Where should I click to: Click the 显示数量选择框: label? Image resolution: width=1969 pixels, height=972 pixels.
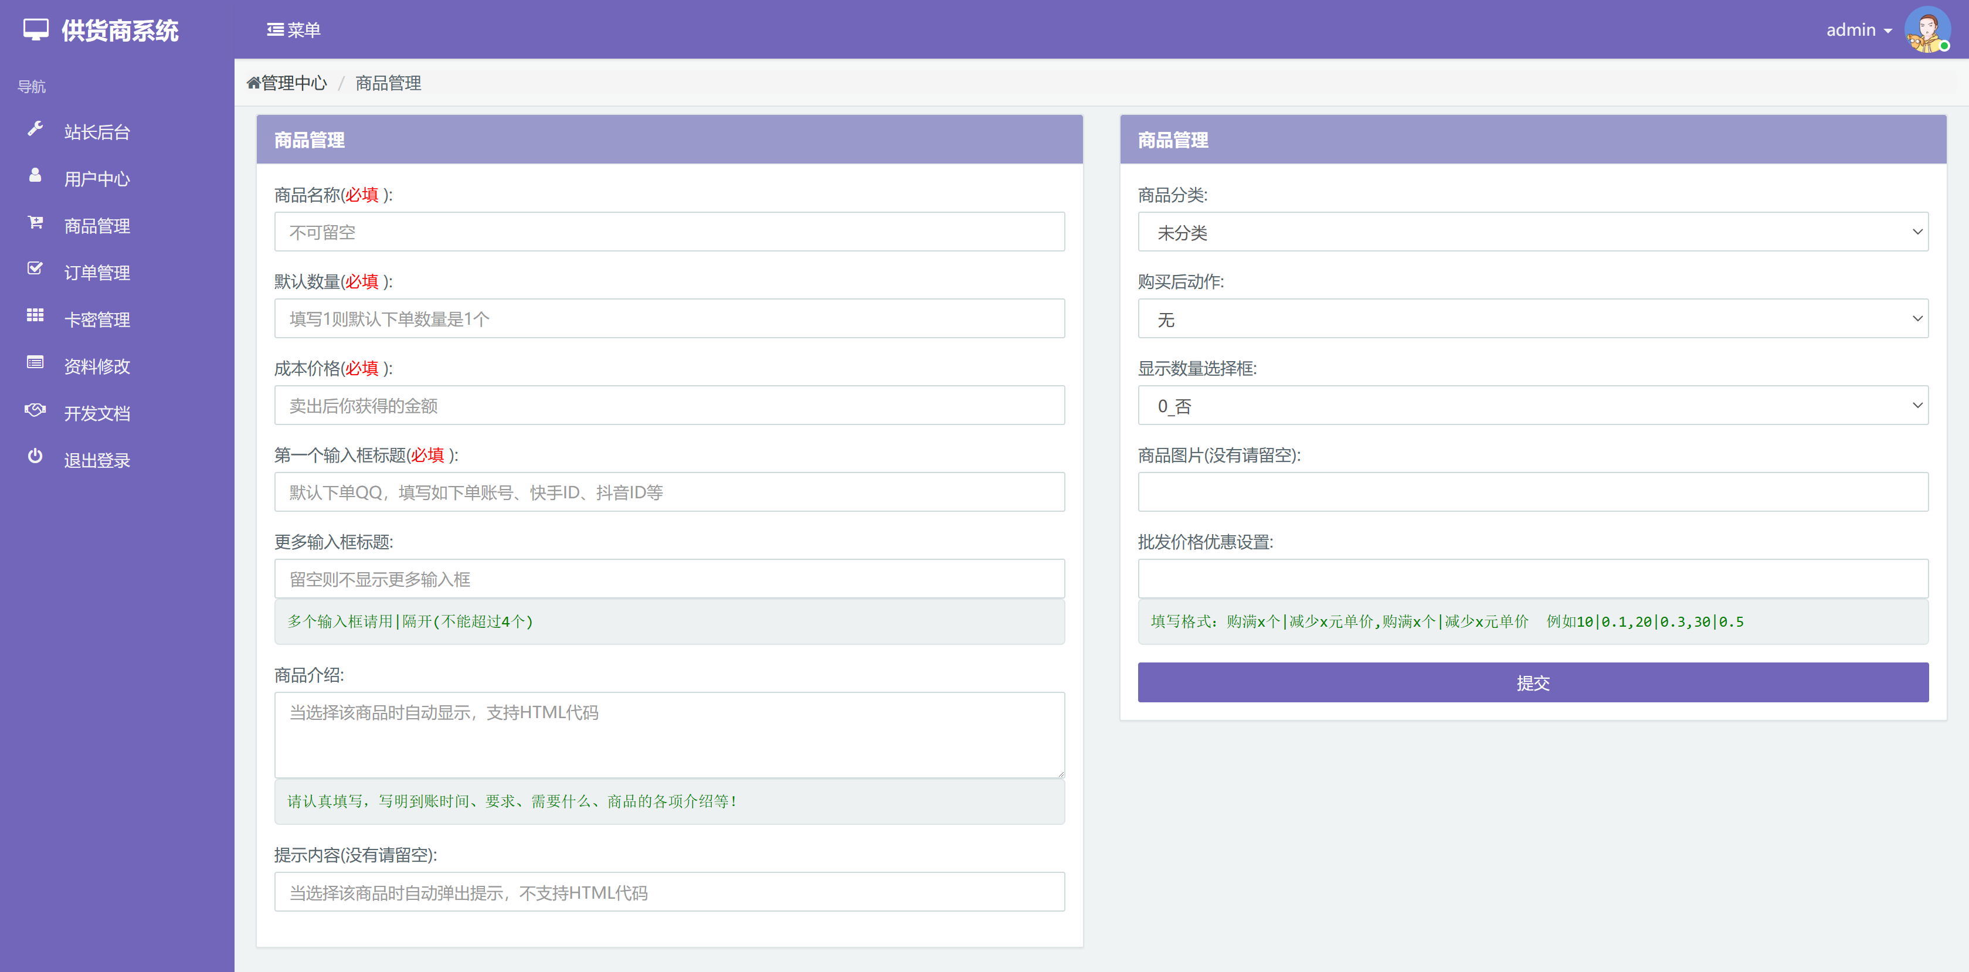1197,368
